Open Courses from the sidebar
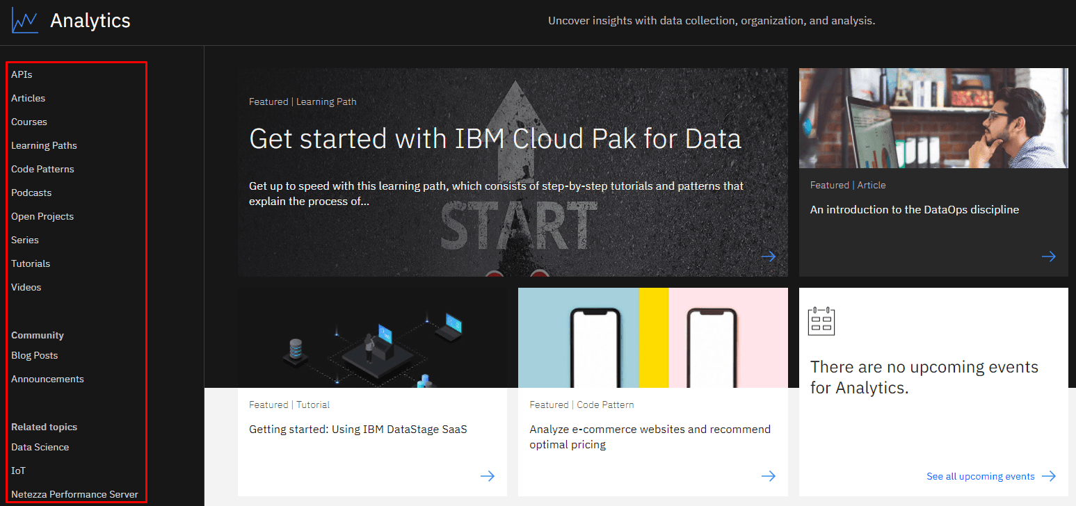The width and height of the screenshot is (1076, 506). point(29,122)
